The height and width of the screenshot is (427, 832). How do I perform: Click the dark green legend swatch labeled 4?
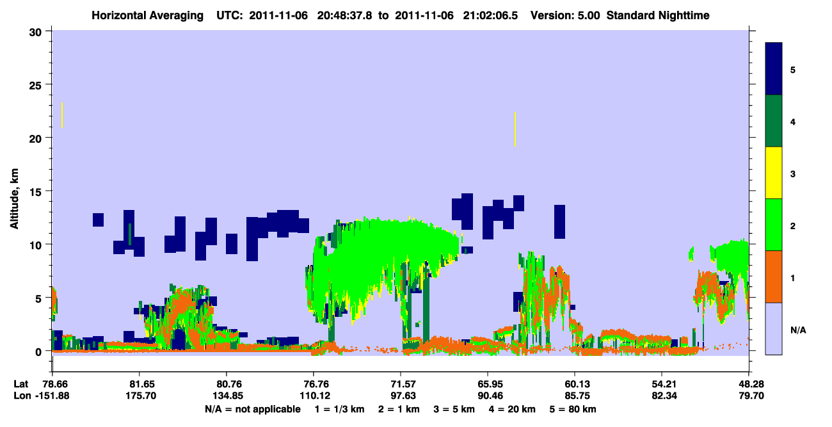pos(774,121)
